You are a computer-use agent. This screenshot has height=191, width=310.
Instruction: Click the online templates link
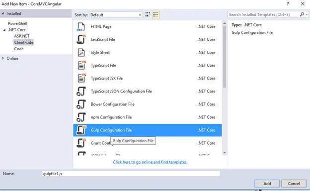(x=150, y=162)
